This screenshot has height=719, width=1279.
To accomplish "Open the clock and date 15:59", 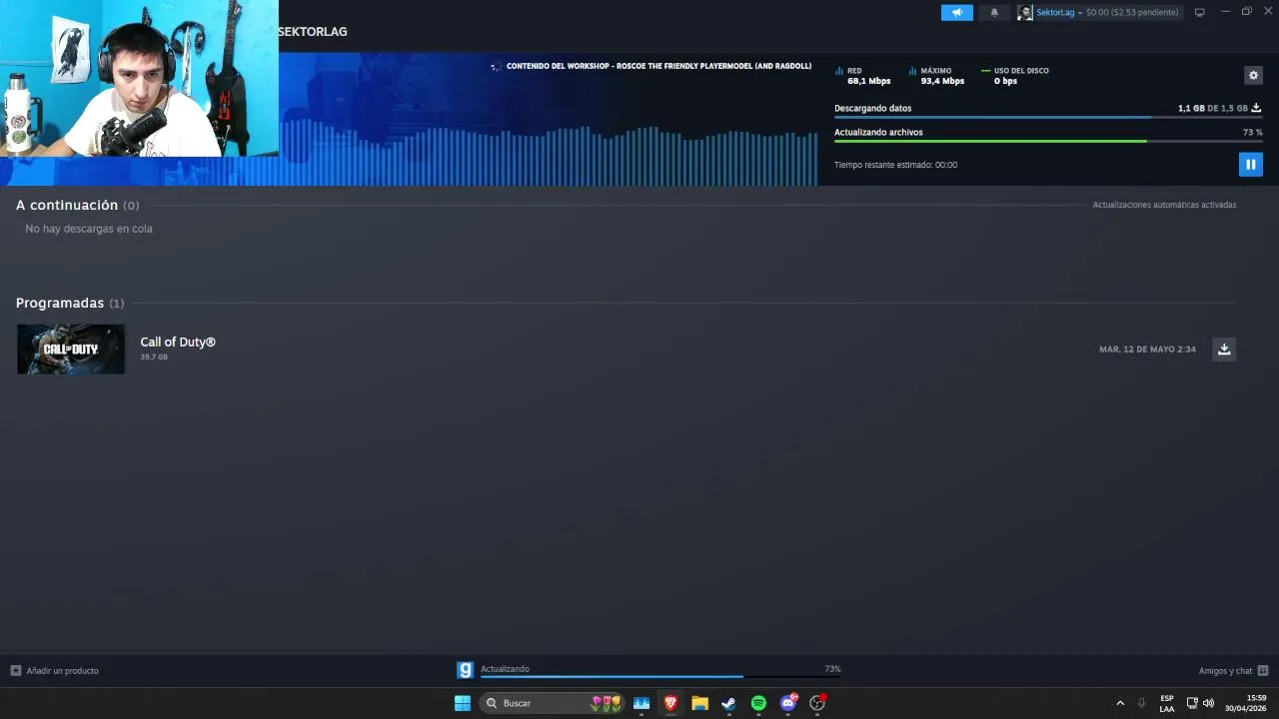I will point(1246,703).
